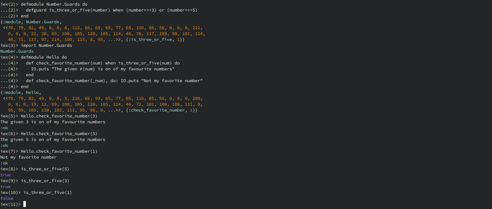Click 'Hello.check_favorite_number(3)' on the iex(5) line
The width and height of the screenshot is (492, 209).
click(x=59, y=116)
